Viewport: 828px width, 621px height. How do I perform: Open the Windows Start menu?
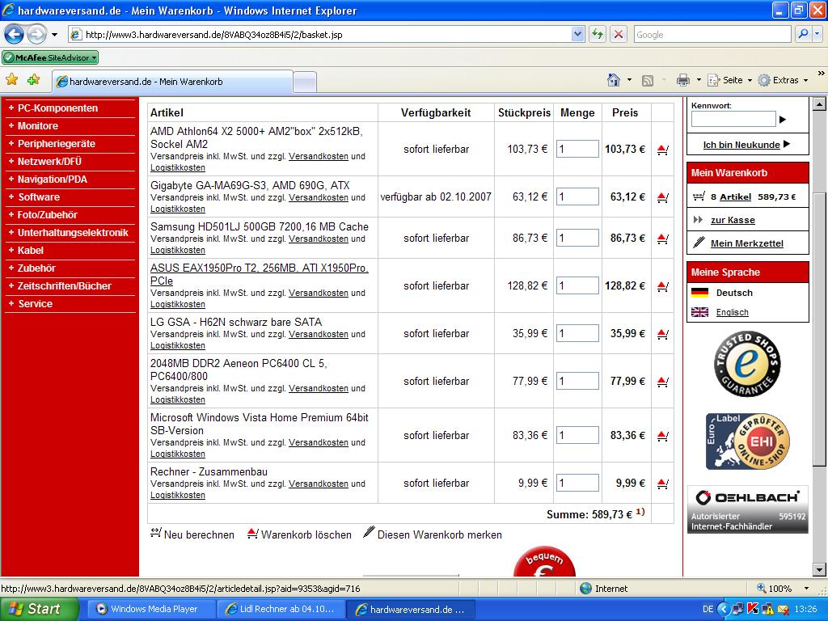(39, 609)
